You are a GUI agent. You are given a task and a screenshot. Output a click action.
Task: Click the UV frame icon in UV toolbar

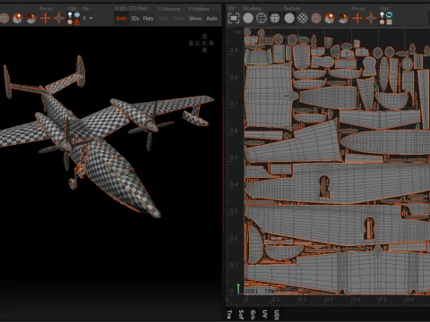point(234,18)
